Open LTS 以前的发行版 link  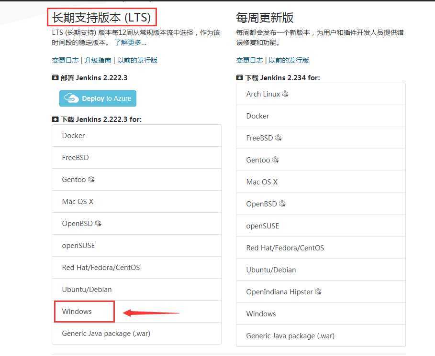click(137, 60)
